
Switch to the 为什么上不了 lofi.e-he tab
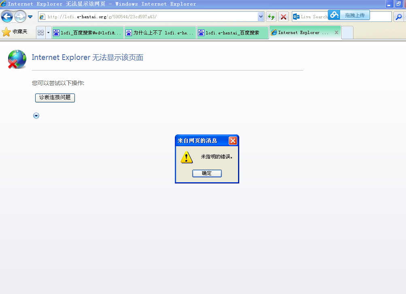tap(160, 33)
